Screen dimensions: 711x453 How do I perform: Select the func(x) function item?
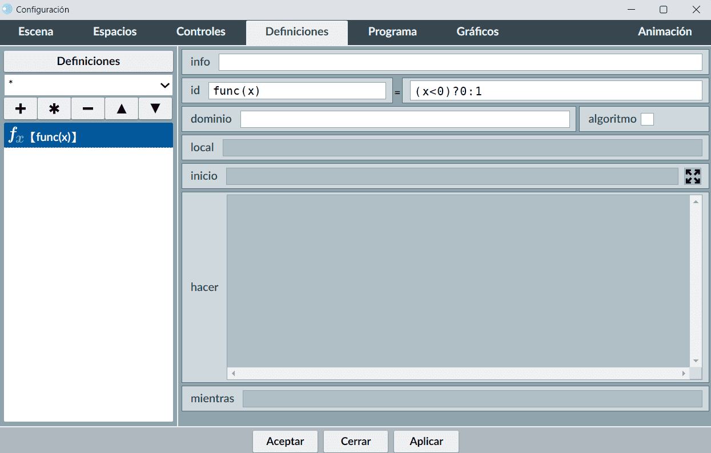point(89,136)
